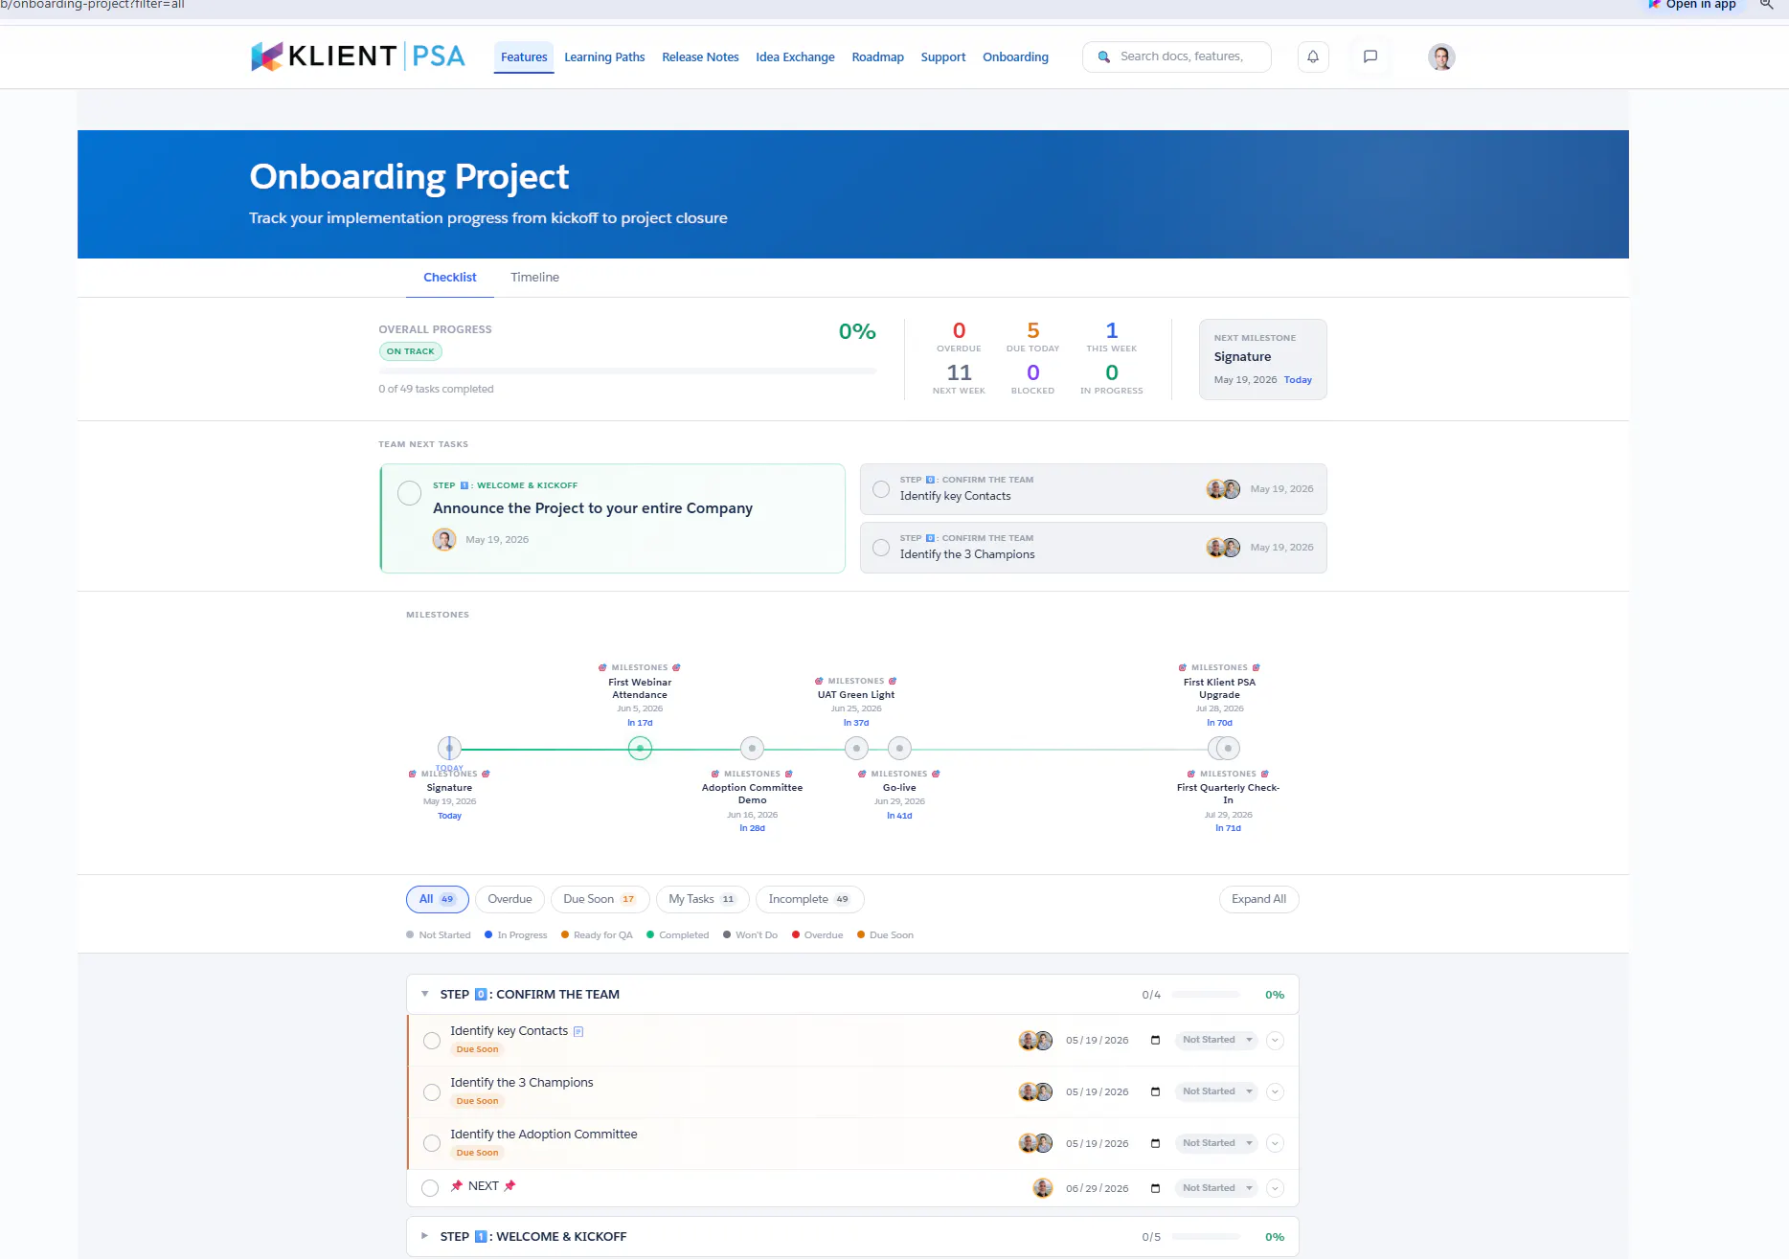Image resolution: width=1789 pixels, height=1259 pixels.
Task: Open the Onboarding nav link
Action: (x=1015, y=57)
